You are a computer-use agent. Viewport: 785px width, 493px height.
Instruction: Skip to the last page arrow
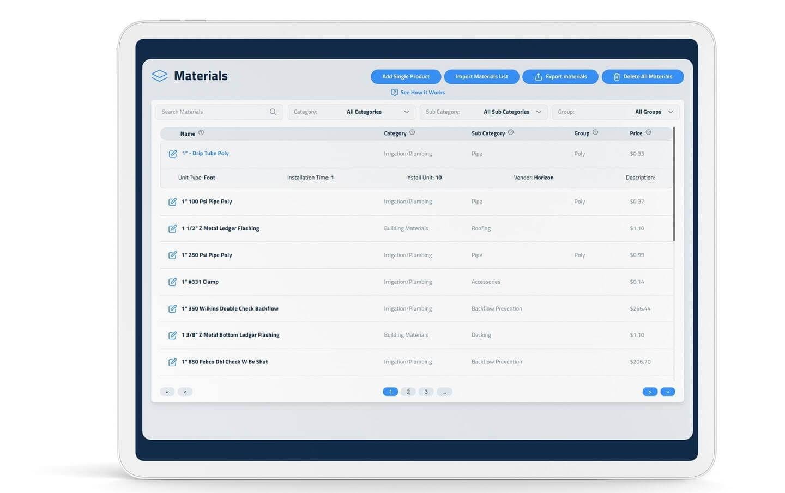[668, 392]
